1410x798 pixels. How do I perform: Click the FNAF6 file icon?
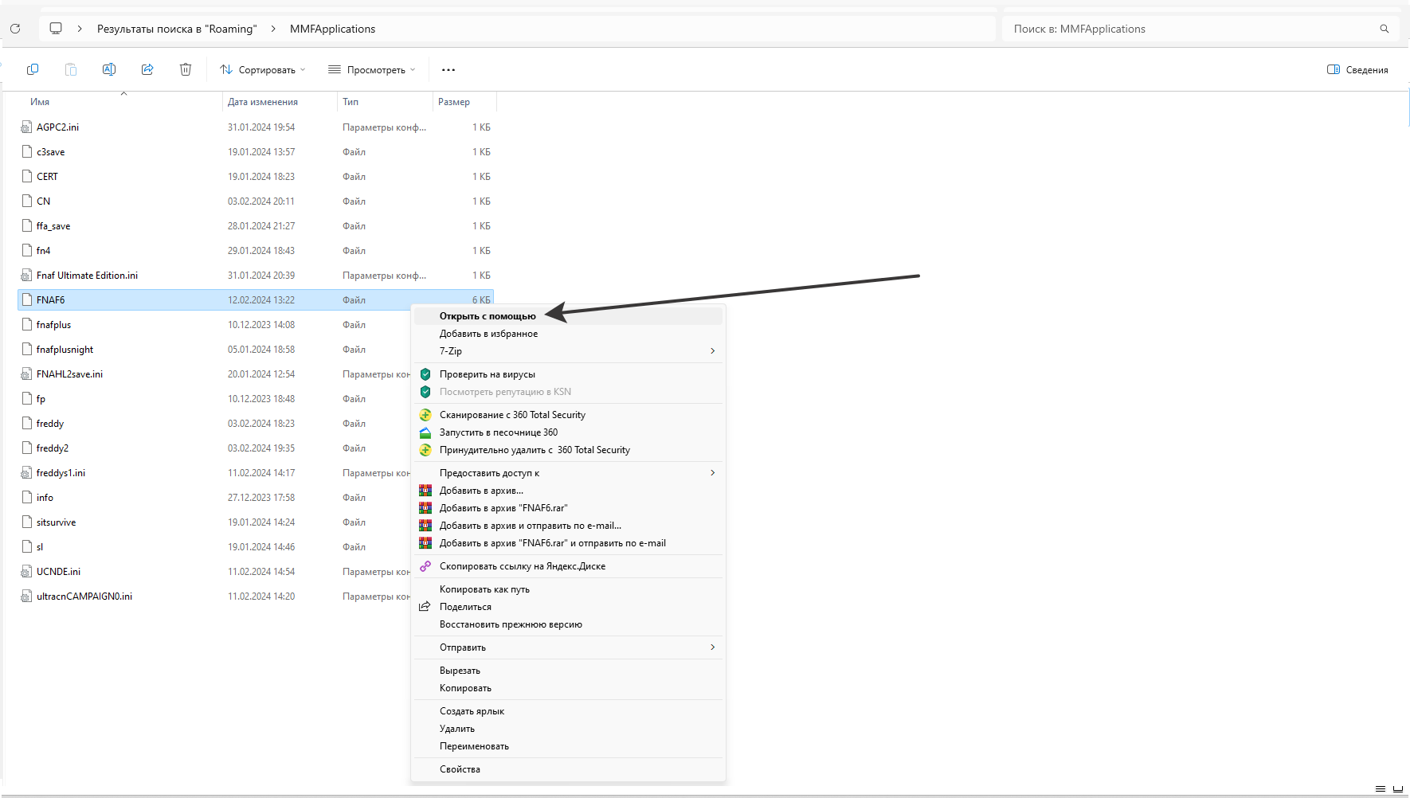click(26, 300)
